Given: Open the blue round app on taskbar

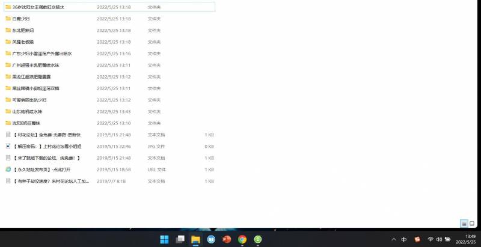Looking at the screenshot, I should click(x=211, y=239).
